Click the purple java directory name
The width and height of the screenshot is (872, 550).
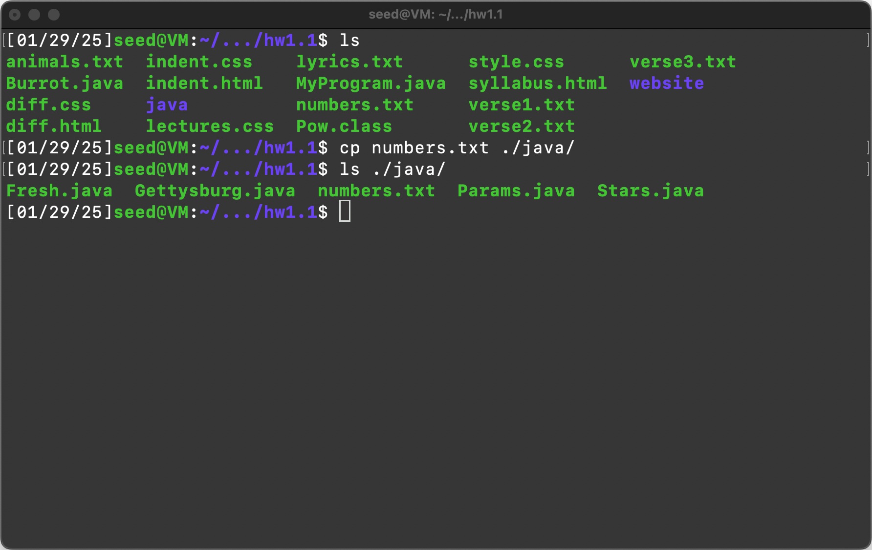click(167, 105)
